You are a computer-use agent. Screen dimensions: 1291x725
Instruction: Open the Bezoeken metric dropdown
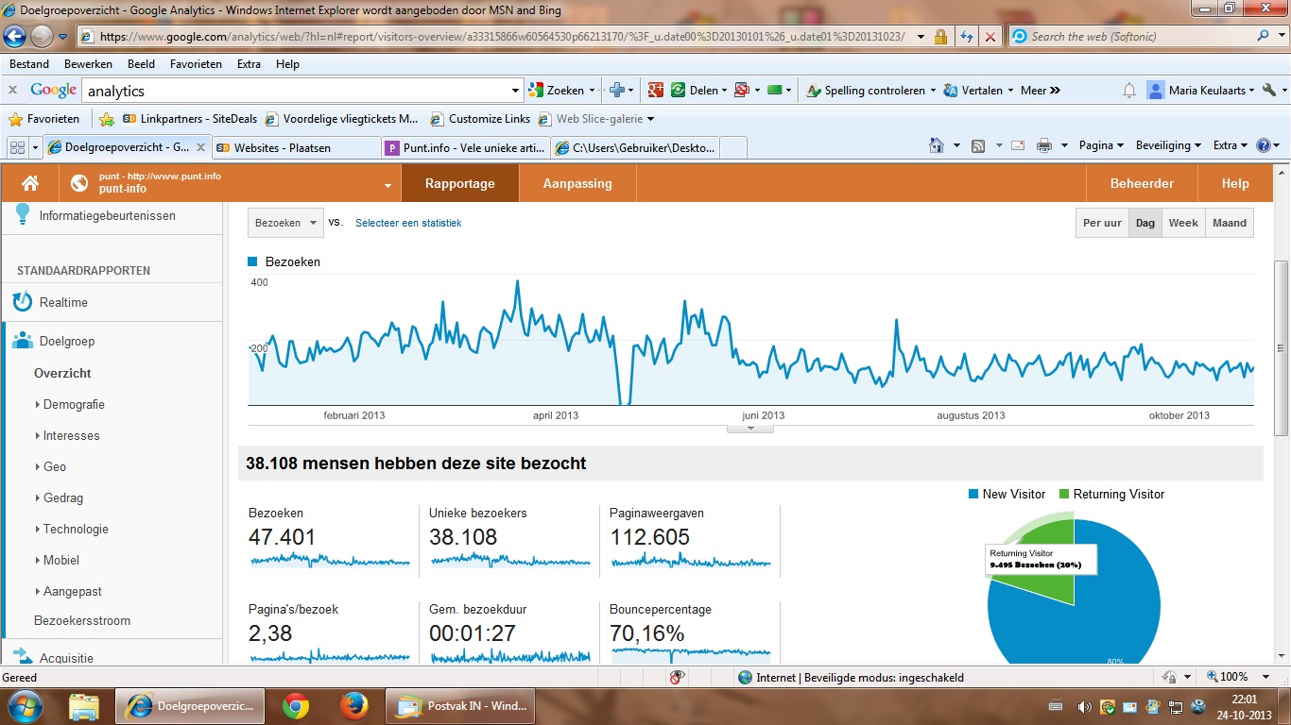click(285, 223)
